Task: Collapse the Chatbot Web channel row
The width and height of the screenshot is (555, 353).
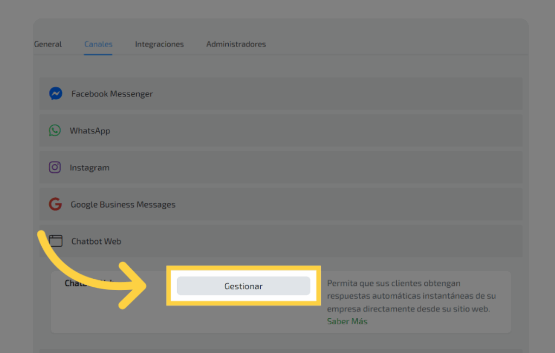Action: point(281,241)
